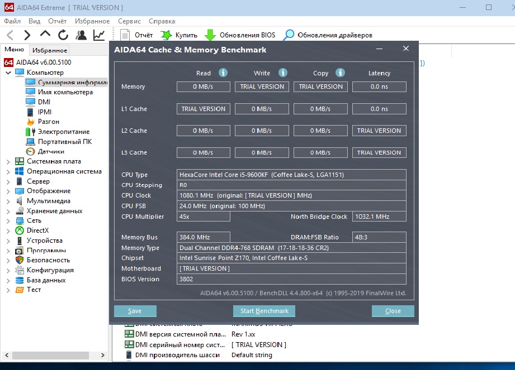
Task: Select Электропитание tree item
Action: pos(58,131)
